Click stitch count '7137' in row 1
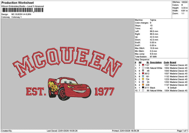The height and width of the screenshot is (133, 189). coord(147,65)
